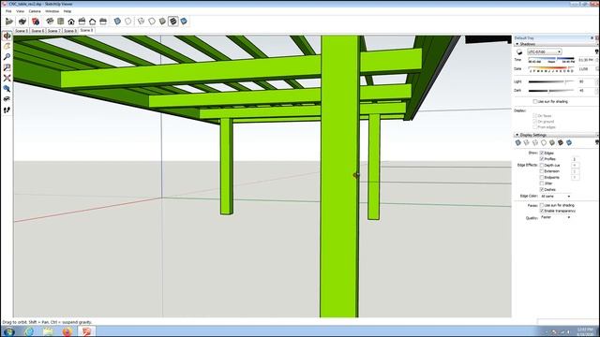Select the Iso view toolbar icon
Viewport: 600px width, 337px height.
point(50,22)
